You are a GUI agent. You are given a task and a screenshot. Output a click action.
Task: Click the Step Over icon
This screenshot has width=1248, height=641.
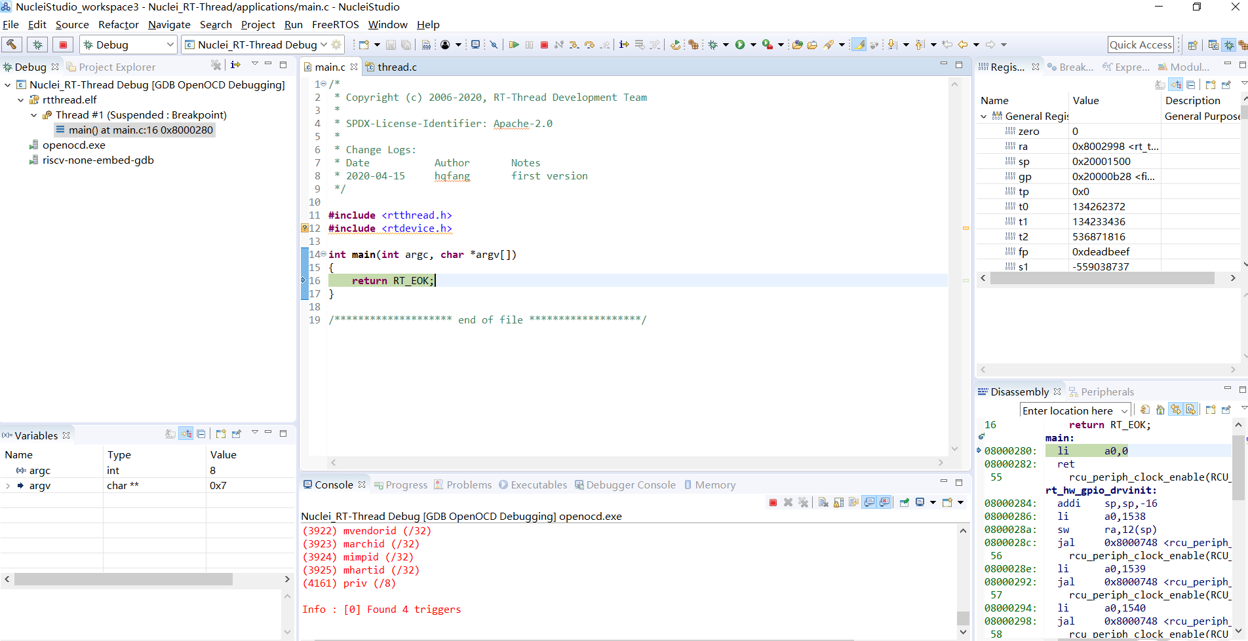(589, 45)
